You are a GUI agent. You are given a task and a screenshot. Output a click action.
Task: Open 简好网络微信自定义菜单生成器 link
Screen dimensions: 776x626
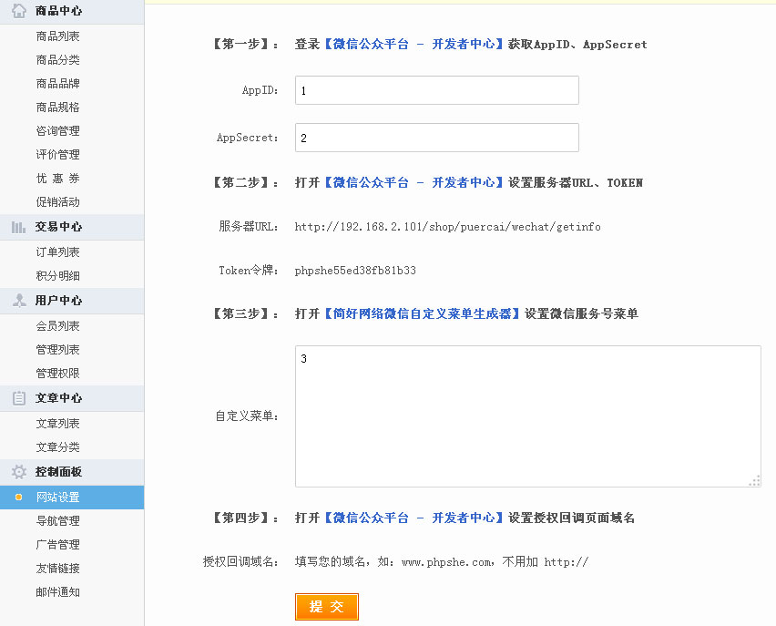tap(422, 313)
